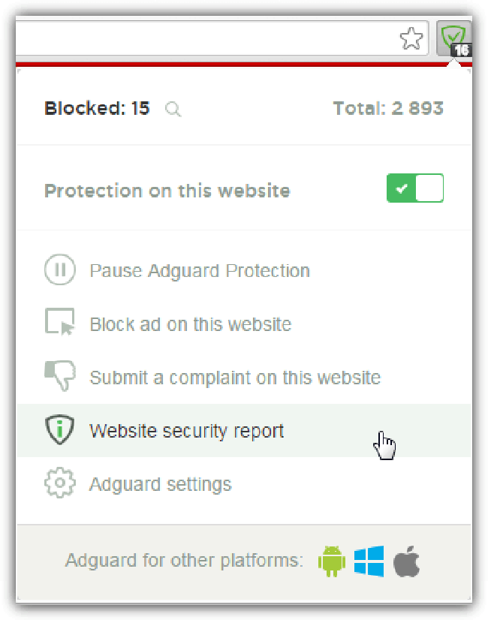488x620 pixels.
Task: Open Adguard for Android icon
Action: 331,561
